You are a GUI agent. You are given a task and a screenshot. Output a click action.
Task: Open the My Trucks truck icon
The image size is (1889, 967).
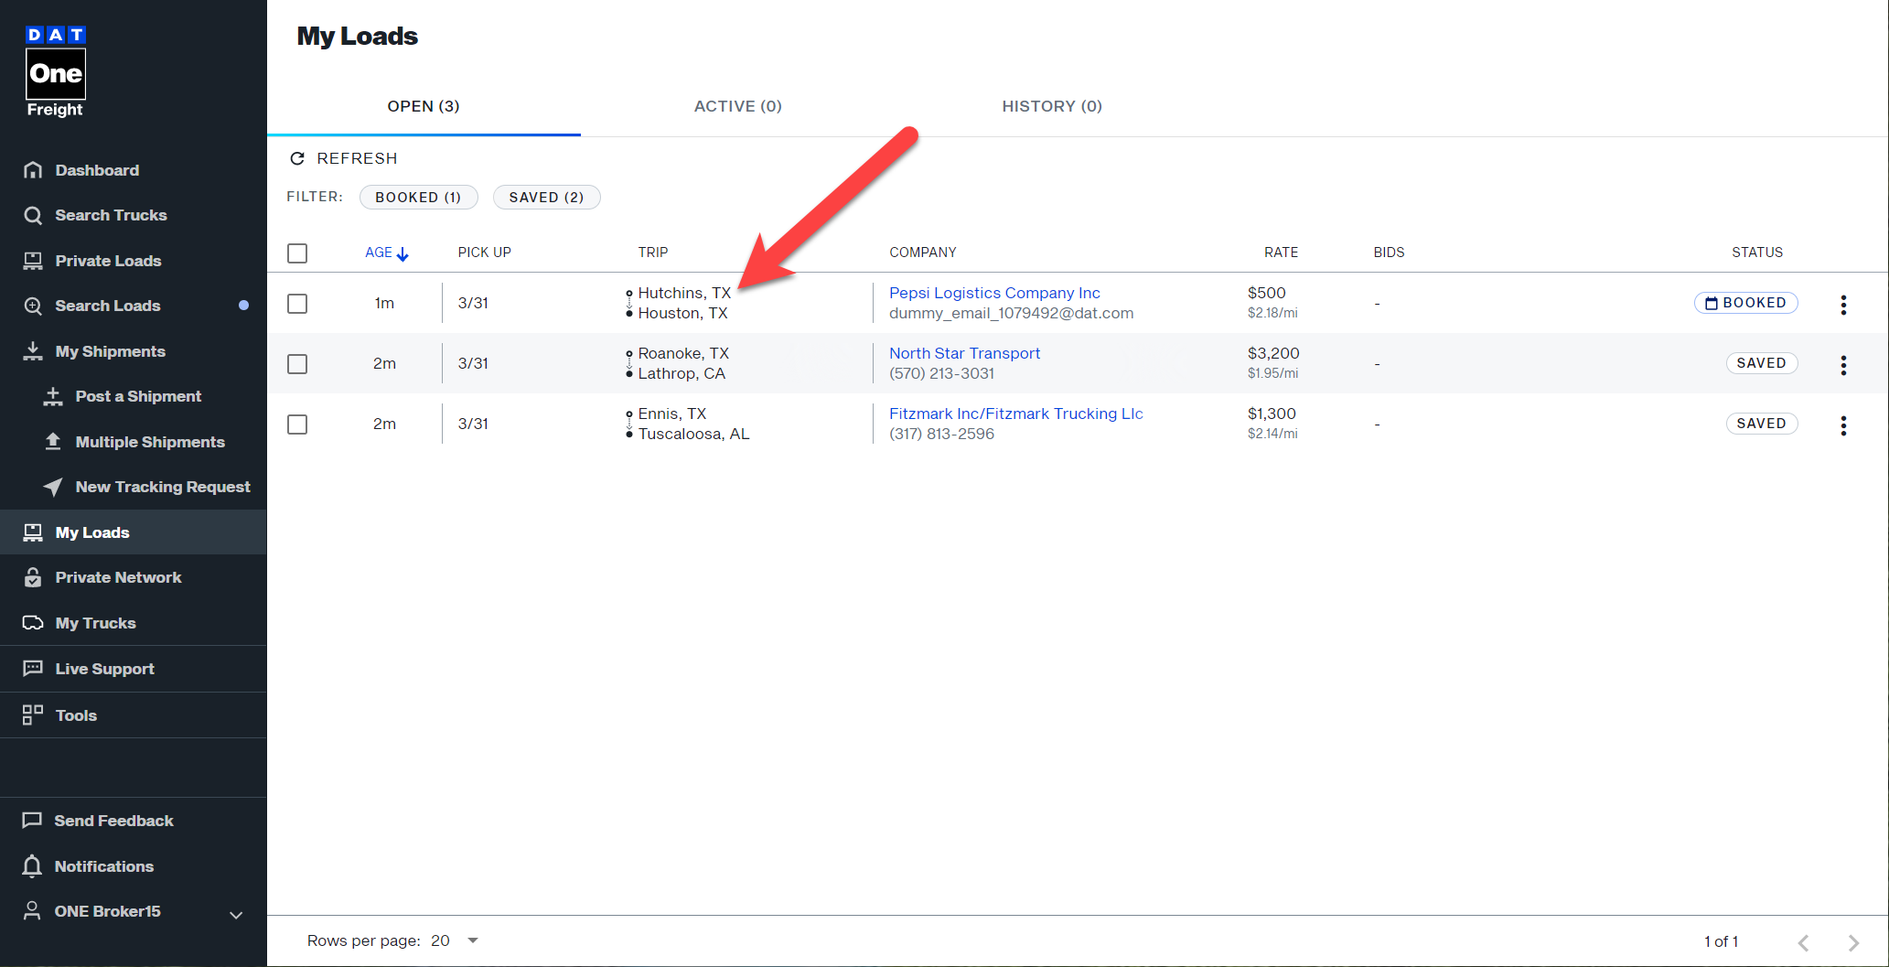[33, 623]
